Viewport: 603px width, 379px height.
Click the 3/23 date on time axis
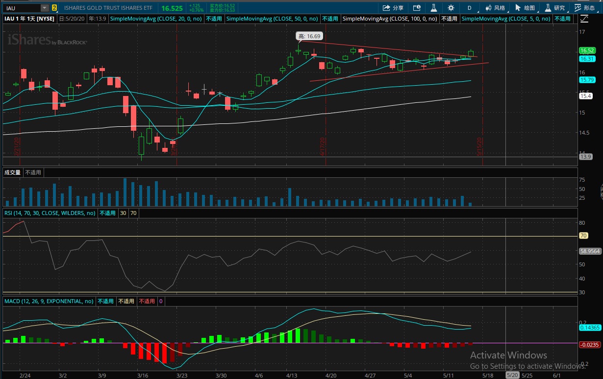pyautogui.click(x=181, y=375)
